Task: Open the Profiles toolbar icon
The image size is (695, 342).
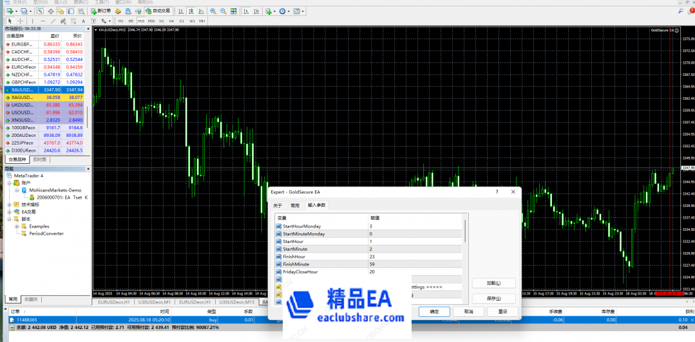Action: pos(24,11)
